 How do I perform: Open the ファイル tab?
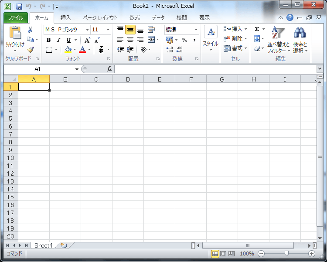pyautogui.click(x=16, y=18)
